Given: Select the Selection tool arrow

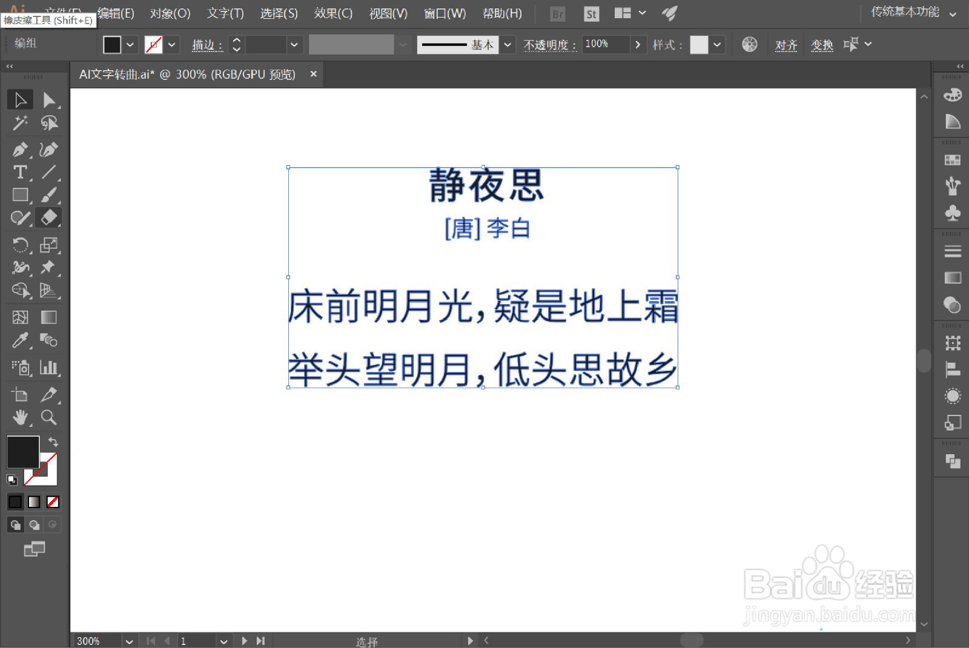Looking at the screenshot, I should coord(20,99).
